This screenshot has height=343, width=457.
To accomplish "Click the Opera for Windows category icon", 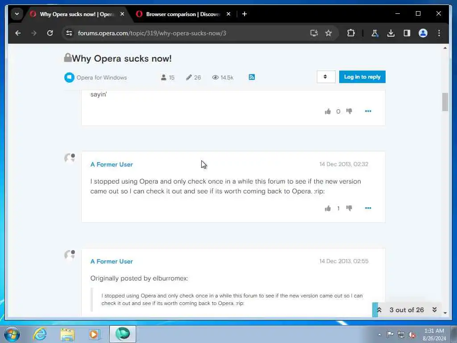I will point(69,78).
